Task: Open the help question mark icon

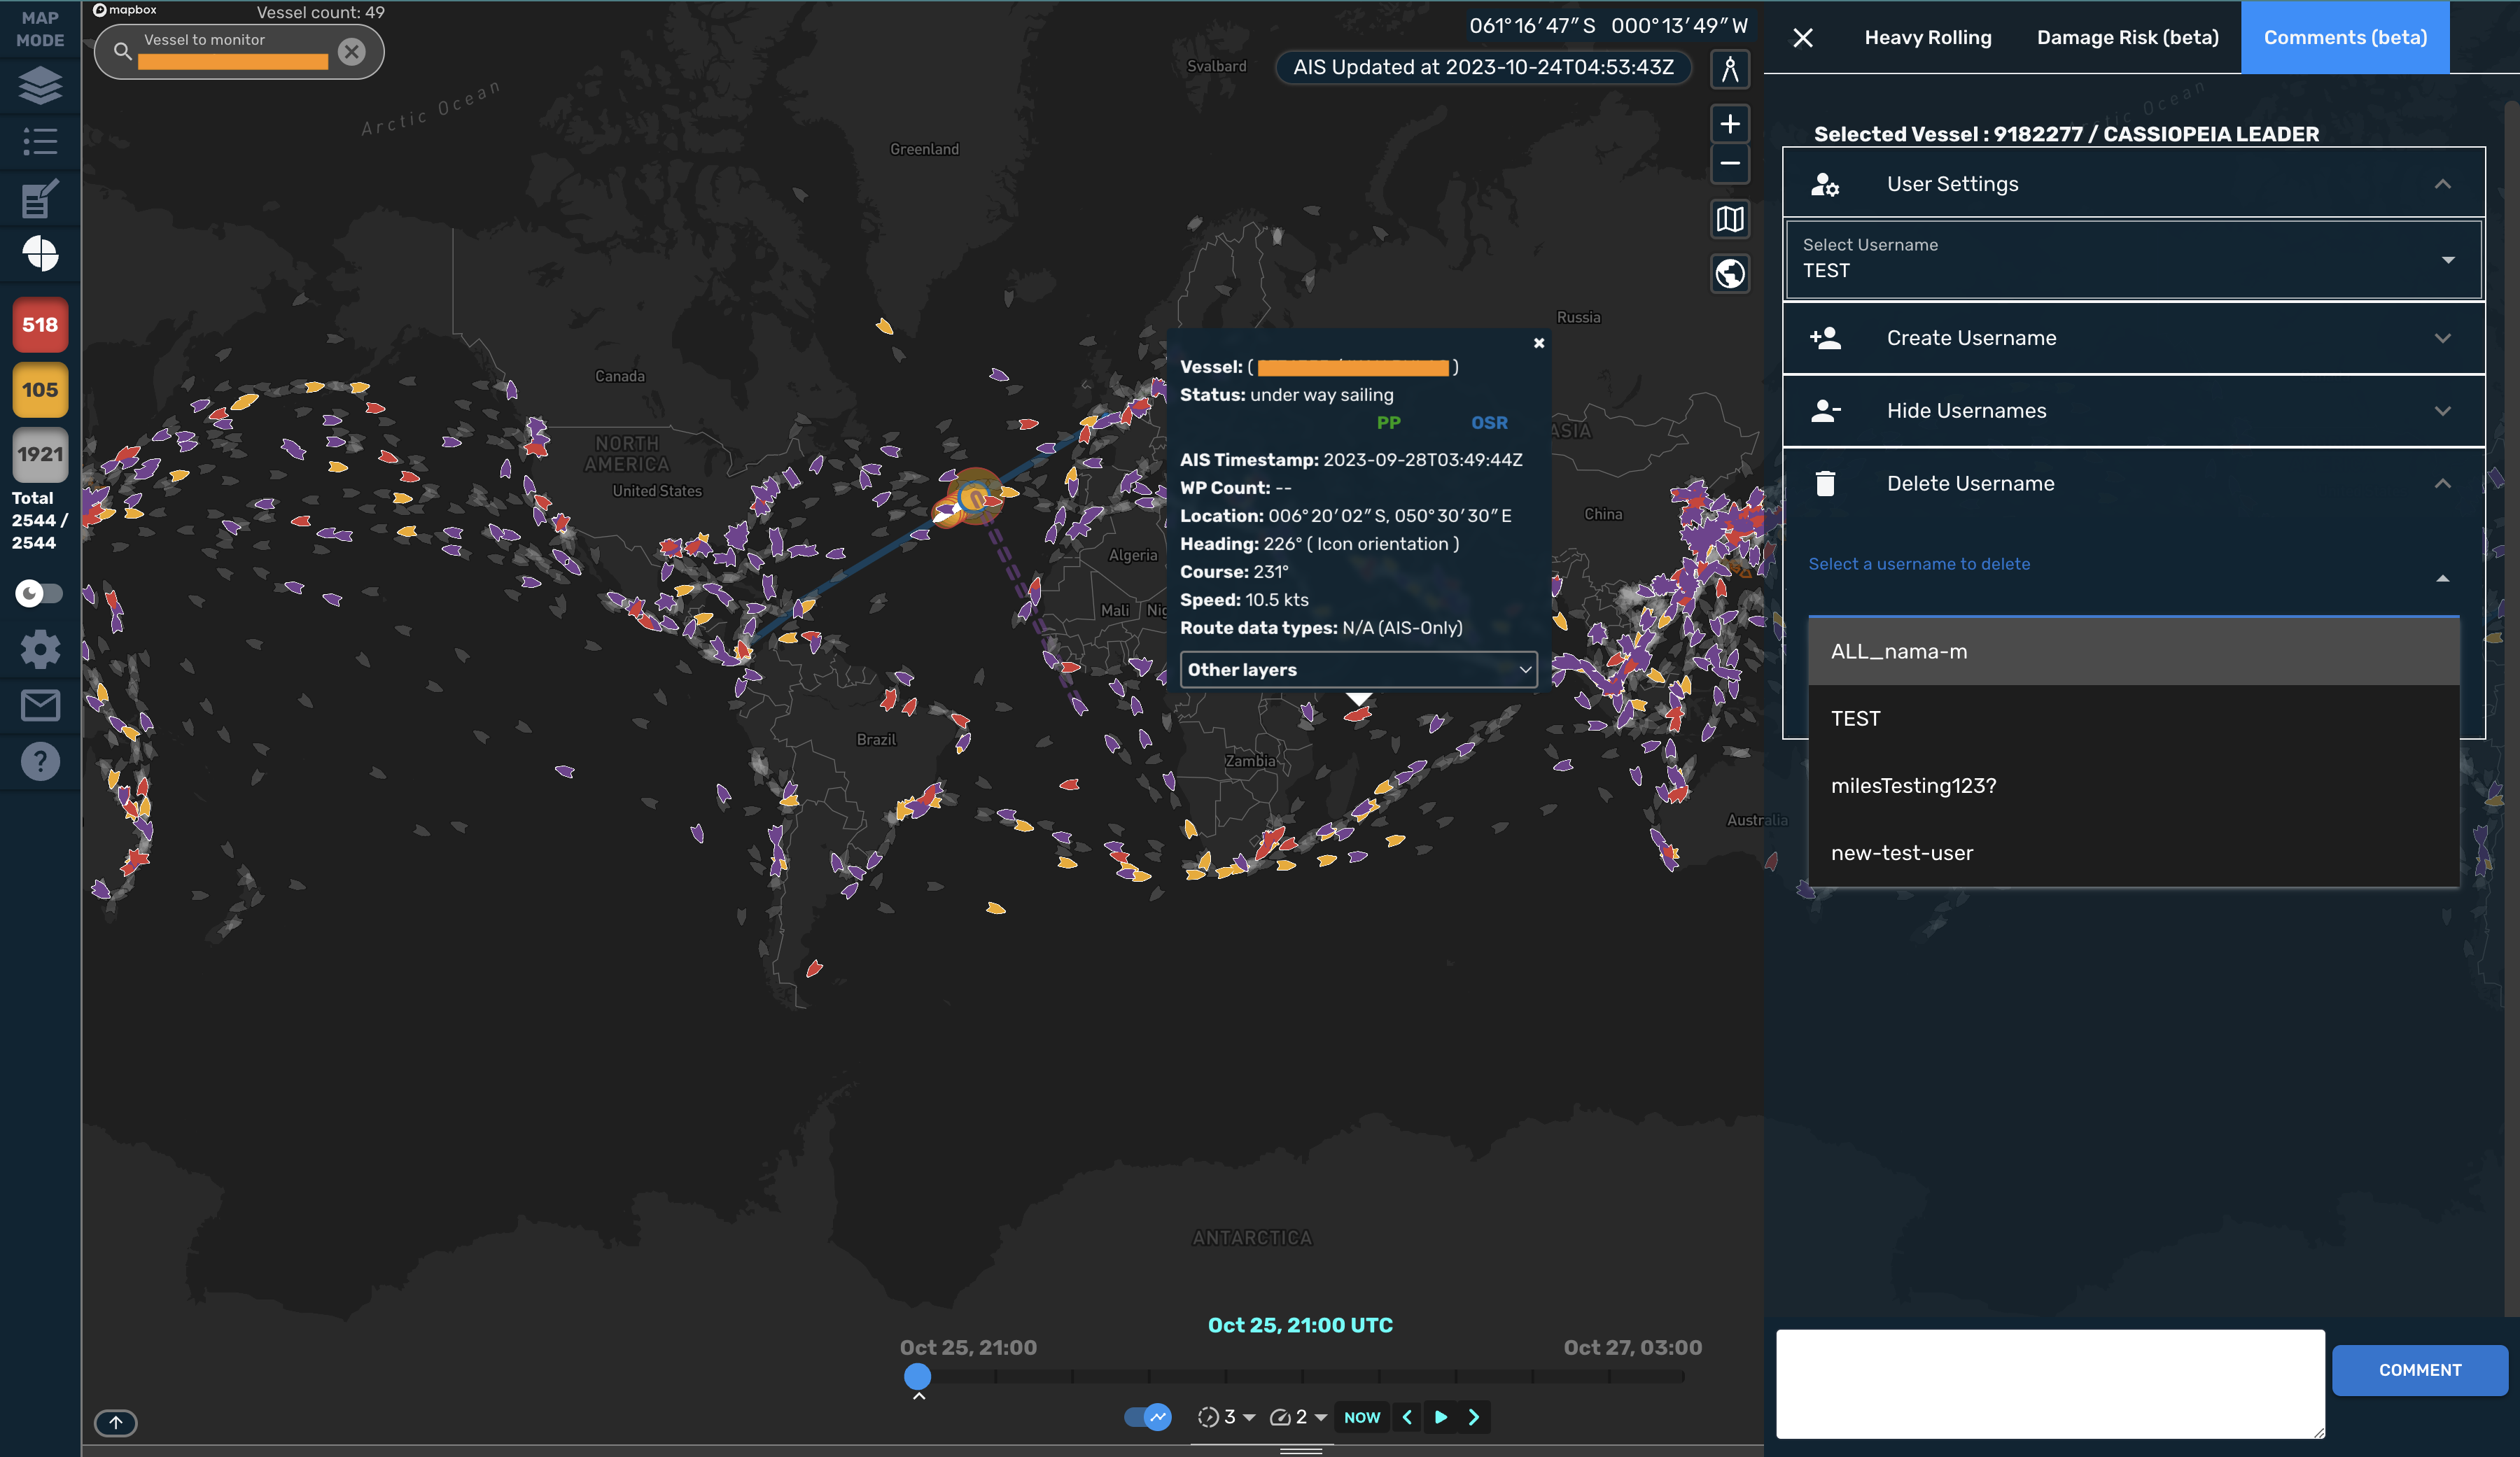Action: [x=40, y=761]
